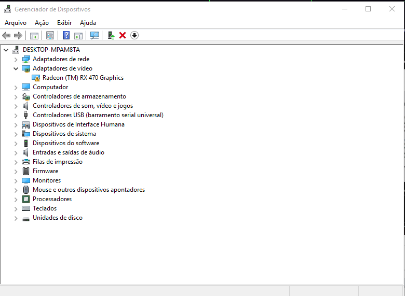This screenshot has height=296, width=405.
Task: Select DESKTOP-MPAM8TA root label
Action: [51, 49]
